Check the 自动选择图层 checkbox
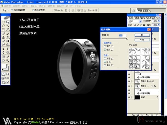 click(12, 10)
